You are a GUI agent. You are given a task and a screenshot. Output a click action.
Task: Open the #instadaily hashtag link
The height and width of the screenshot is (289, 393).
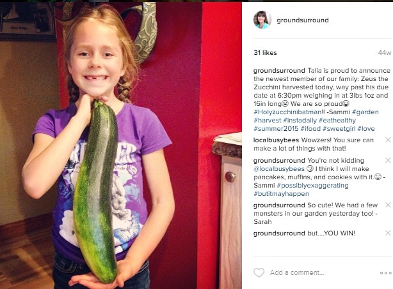point(300,120)
